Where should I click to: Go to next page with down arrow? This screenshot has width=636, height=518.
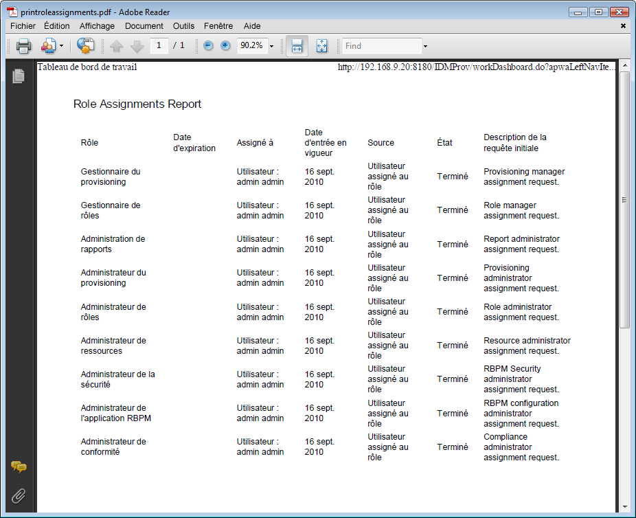[137, 46]
